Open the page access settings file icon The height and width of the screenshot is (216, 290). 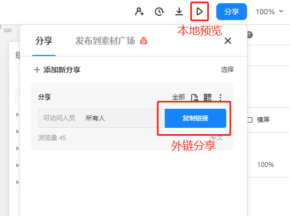(195, 98)
